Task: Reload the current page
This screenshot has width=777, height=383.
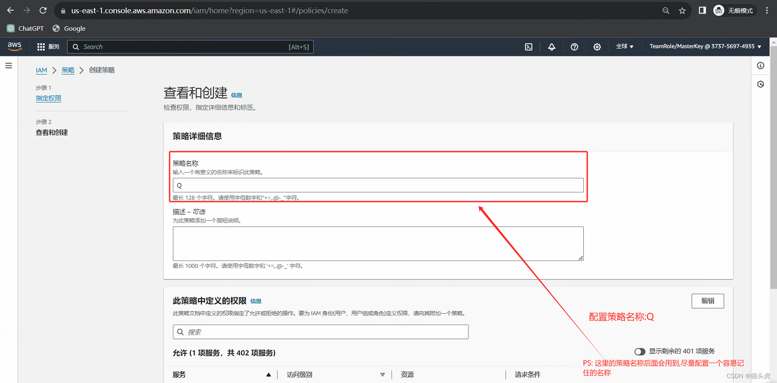Action: 43,11
